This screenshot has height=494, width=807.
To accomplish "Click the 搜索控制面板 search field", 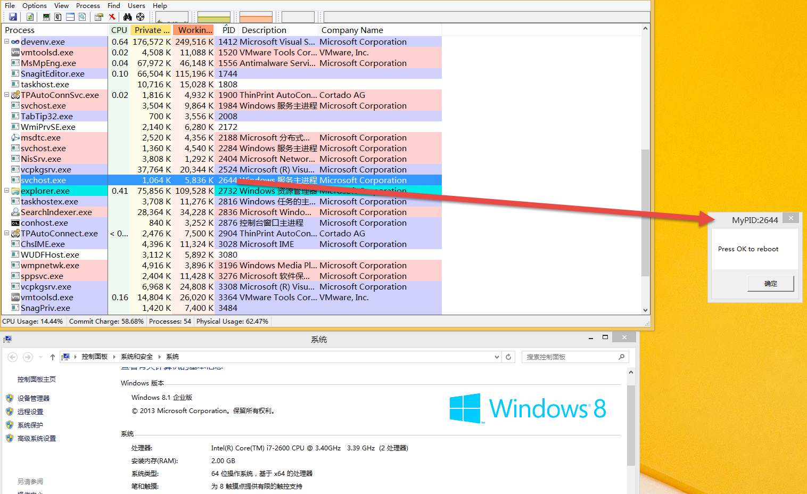I will coord(575,357).
